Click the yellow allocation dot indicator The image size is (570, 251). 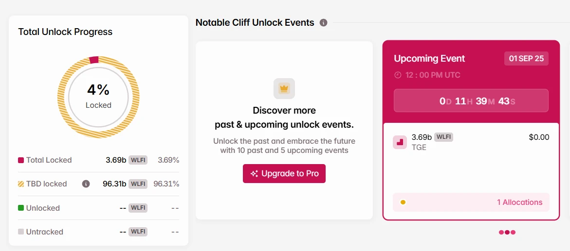pyautogui.click(x=403, y=202)
